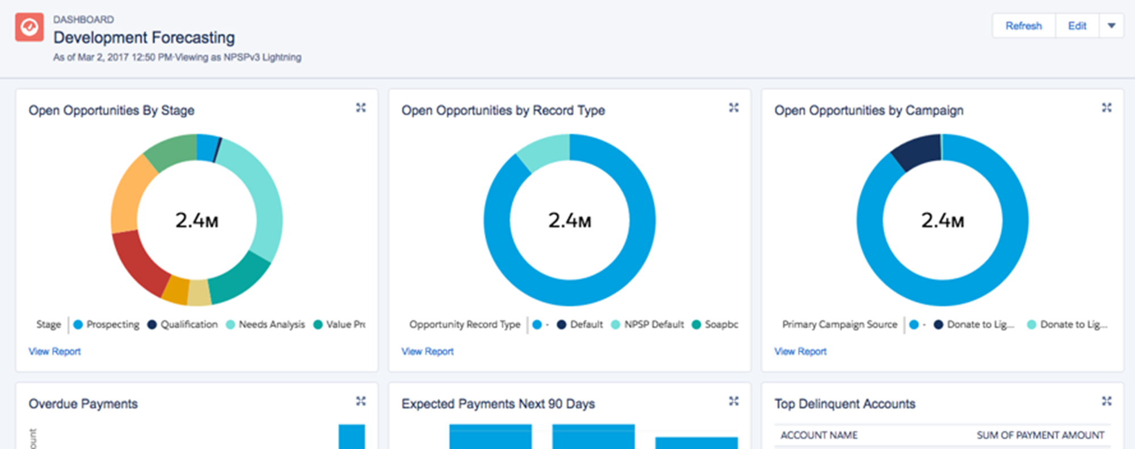Click the Sum of Payment Amount column header

pos(1040,435)
